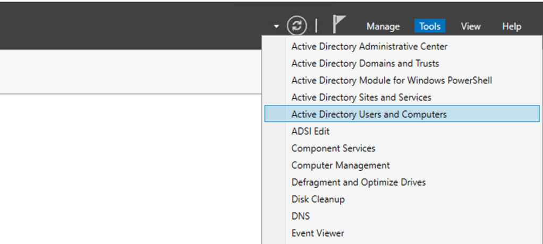Select Active Directory Domains and Trusts
The width and height of the screenshot is (543, 244).
365,64
